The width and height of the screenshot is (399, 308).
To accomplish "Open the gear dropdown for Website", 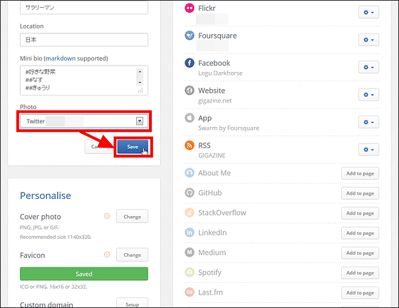I will point(368,95).
